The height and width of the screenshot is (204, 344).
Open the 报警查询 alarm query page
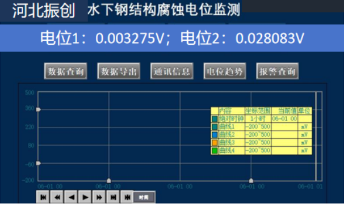tap(278, 71)
